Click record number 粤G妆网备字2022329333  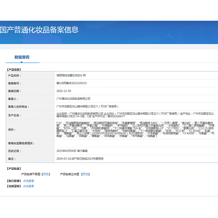[x=71, y=83]
